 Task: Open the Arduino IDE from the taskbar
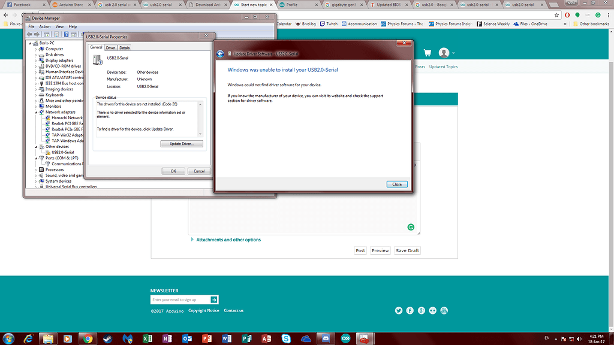(x=345, y=338)
